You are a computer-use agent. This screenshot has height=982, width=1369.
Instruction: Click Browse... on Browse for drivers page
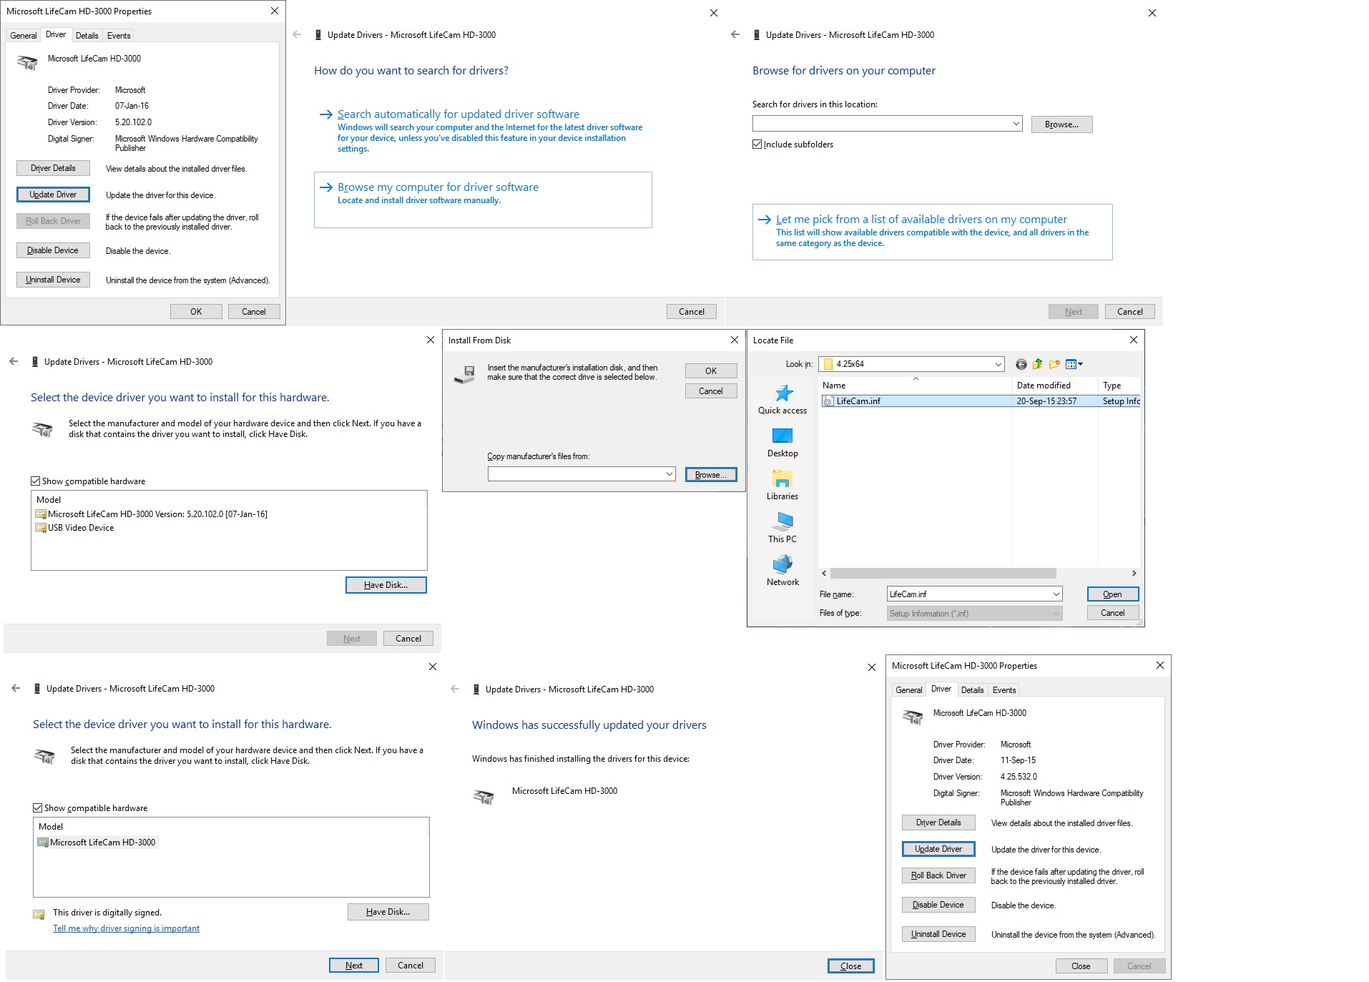pos(1061,124)
